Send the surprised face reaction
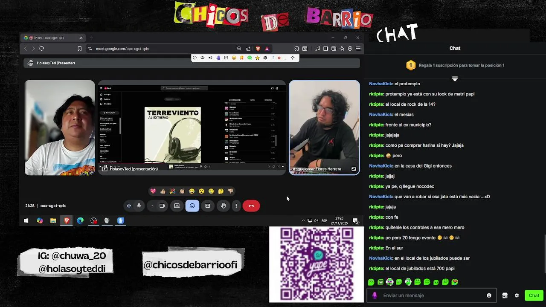 (201, 191)
